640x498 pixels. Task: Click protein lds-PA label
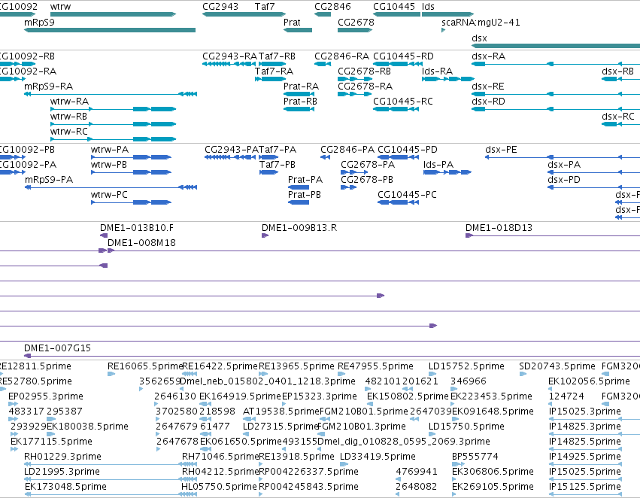[x=438, y=165]
